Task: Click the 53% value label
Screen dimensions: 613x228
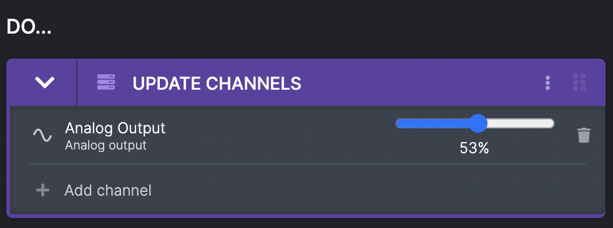Action: 474,148
